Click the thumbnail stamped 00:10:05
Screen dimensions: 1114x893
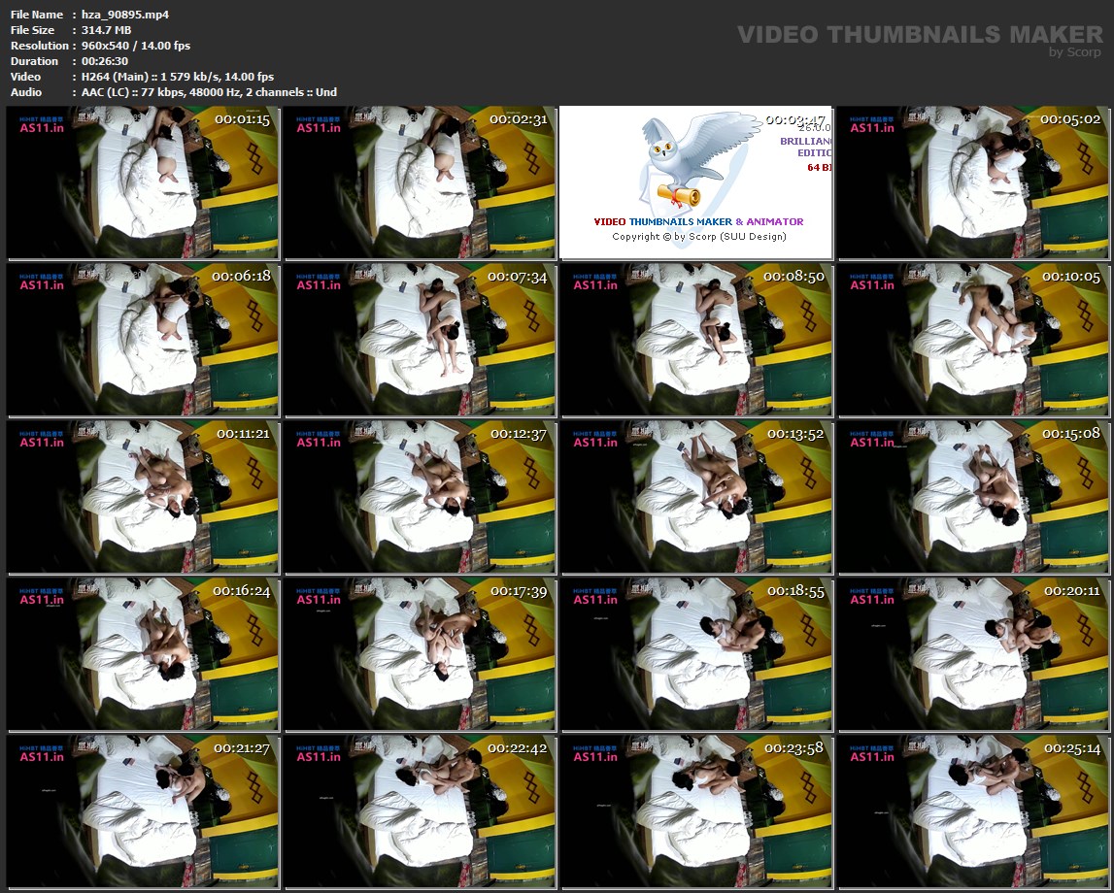click(x=973, y=340)
